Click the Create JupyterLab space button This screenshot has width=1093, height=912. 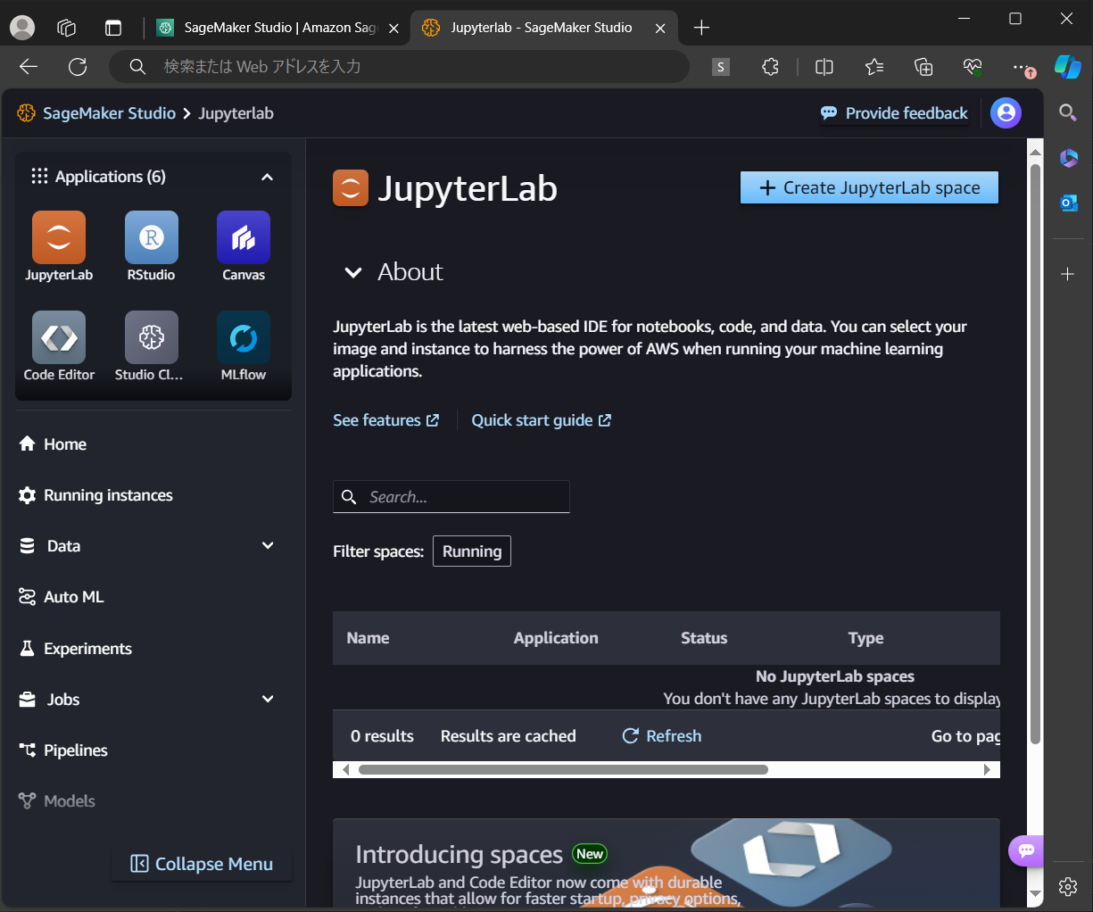(868, 187)
